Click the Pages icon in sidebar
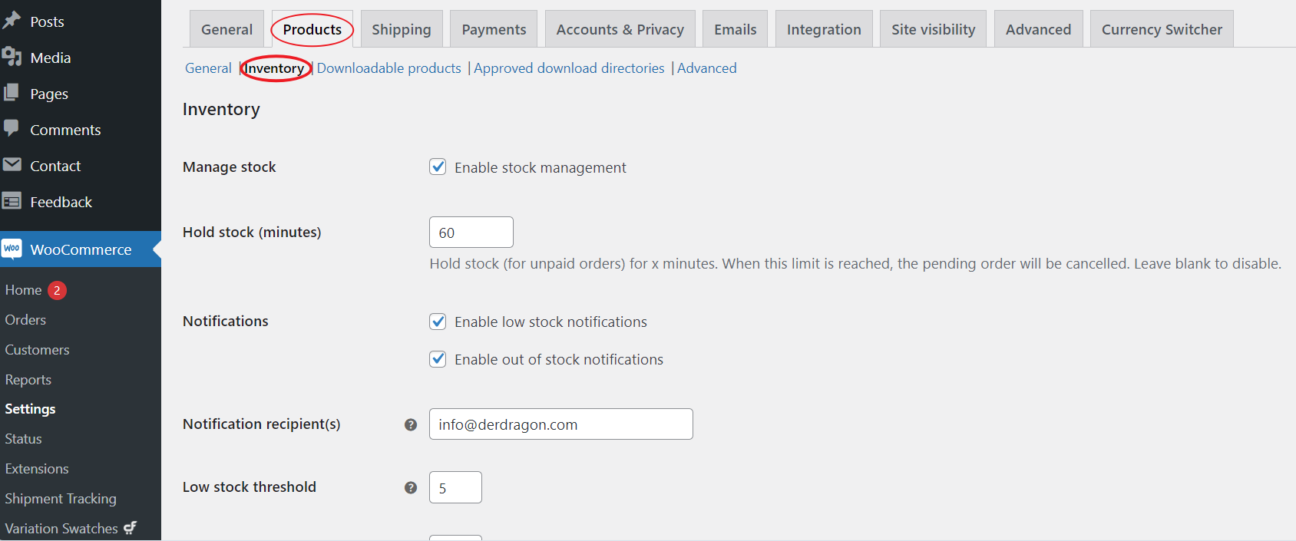Screen dimensions: 1296x541 12,93
